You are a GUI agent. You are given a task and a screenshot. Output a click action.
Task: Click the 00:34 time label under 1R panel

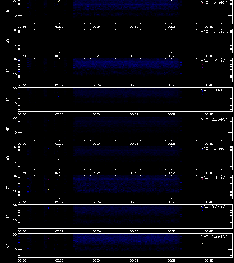coord(97,27)
